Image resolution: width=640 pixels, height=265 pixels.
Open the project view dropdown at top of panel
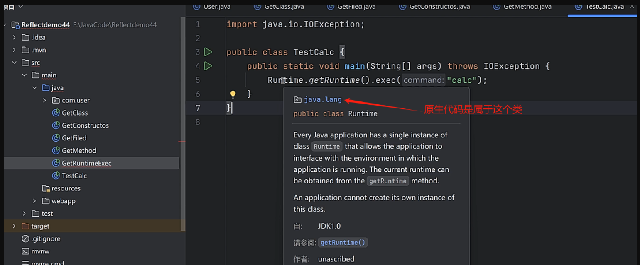(21, 7)
